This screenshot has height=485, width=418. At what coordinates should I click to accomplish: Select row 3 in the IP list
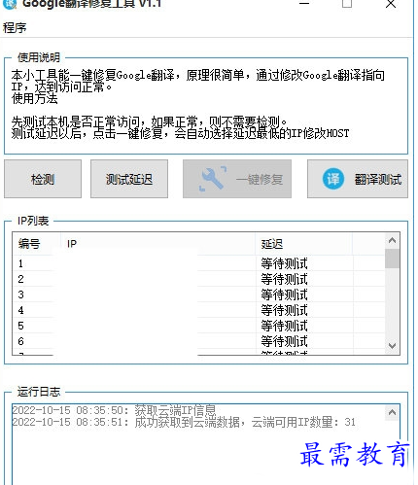[198, 294]
